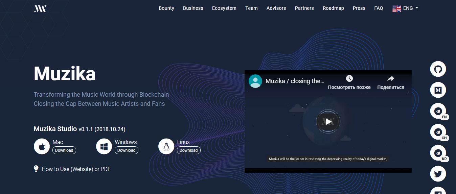Open the ENG language dropdown
Screen dimensions: 456x194
[x=405, y=8]
